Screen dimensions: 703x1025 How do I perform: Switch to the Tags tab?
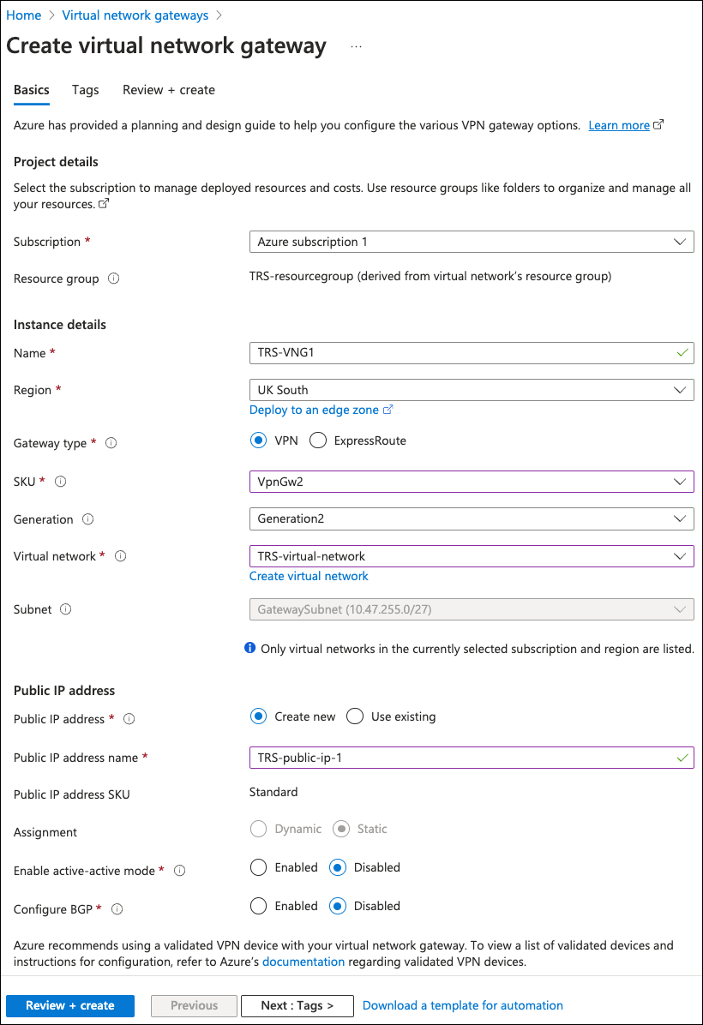pyautogui.click(x=86, y=90)
